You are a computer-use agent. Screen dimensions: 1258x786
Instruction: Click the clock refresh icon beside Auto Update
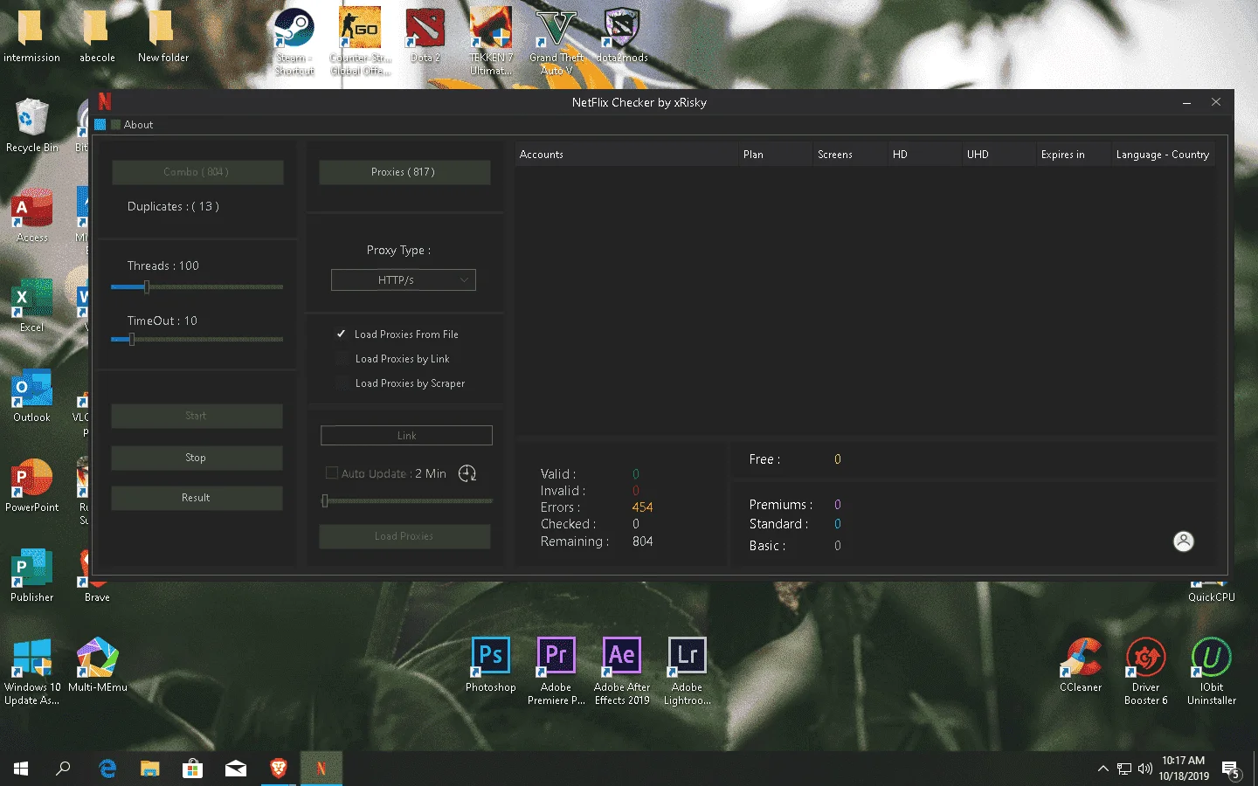coord(467,473)
